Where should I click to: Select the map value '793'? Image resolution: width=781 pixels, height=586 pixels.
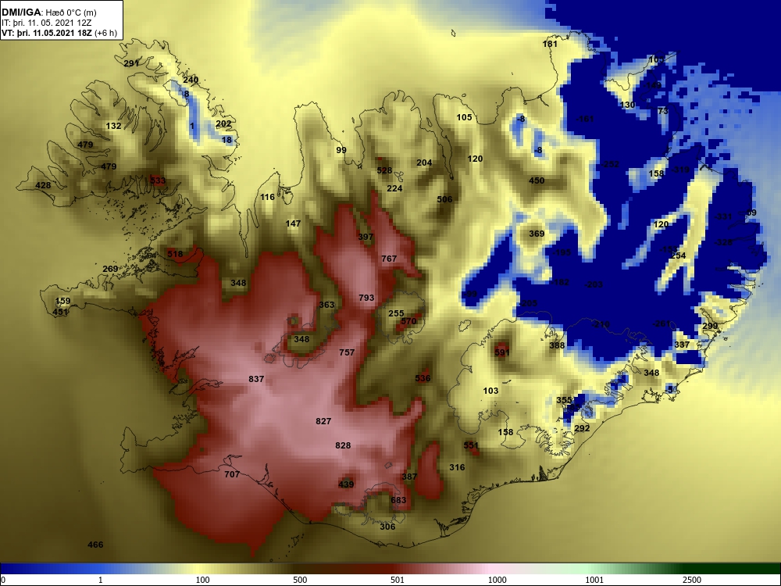click(x=366, y=298)
